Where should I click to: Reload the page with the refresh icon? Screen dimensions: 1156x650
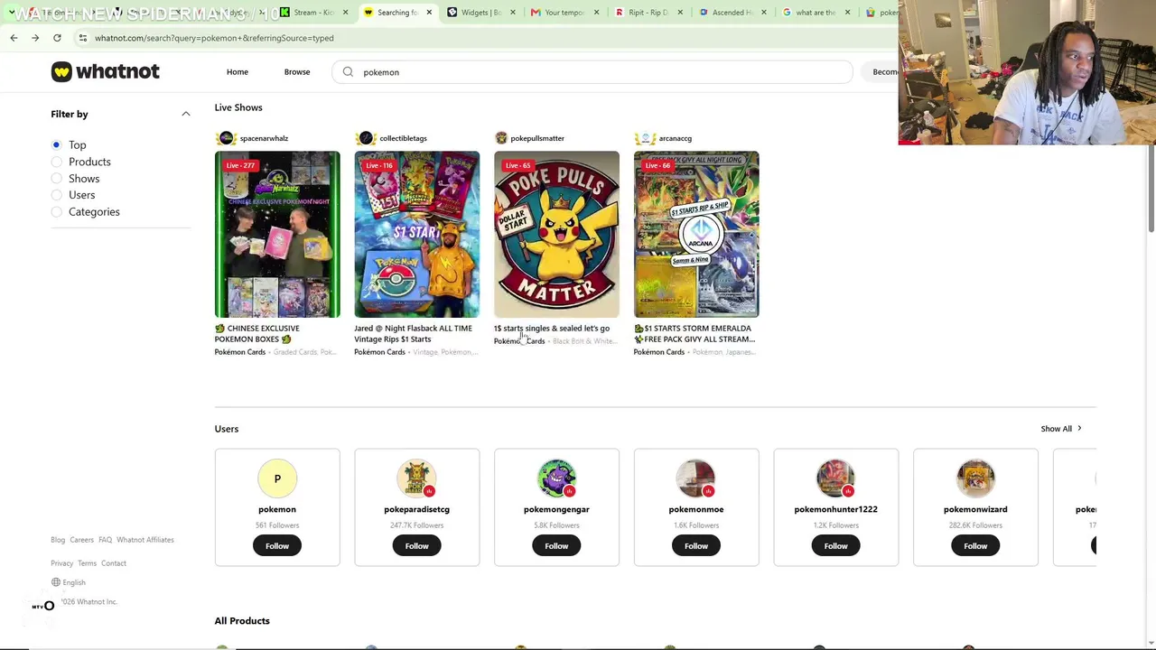coord(57,38)
